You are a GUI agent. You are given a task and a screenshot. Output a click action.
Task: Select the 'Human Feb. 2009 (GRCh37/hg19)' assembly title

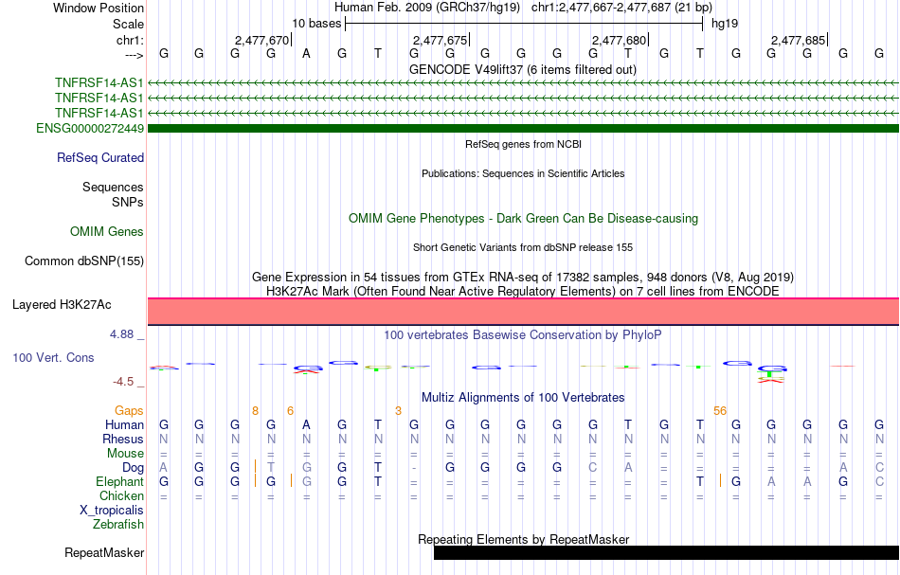[x=427, y=8]
